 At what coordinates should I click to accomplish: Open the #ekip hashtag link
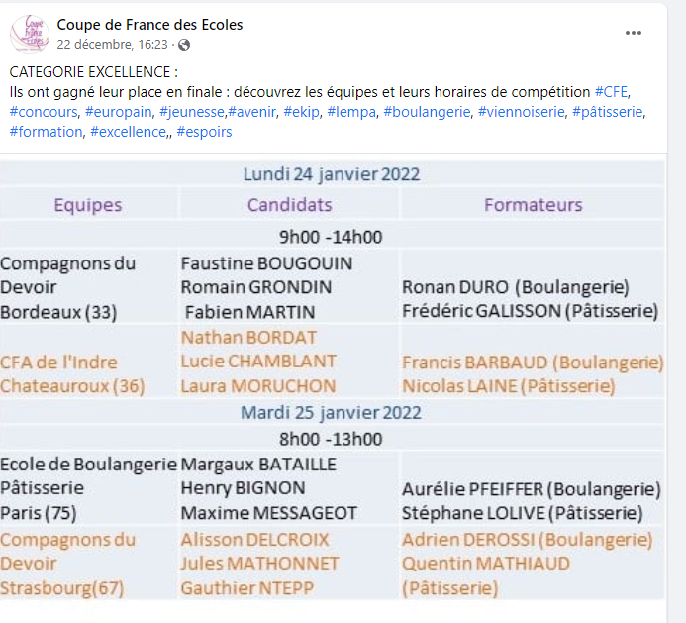pos(302,112)
